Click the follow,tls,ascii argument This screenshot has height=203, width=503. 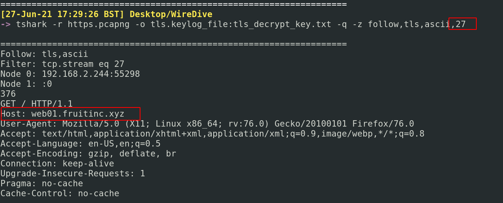coord(409,24)
